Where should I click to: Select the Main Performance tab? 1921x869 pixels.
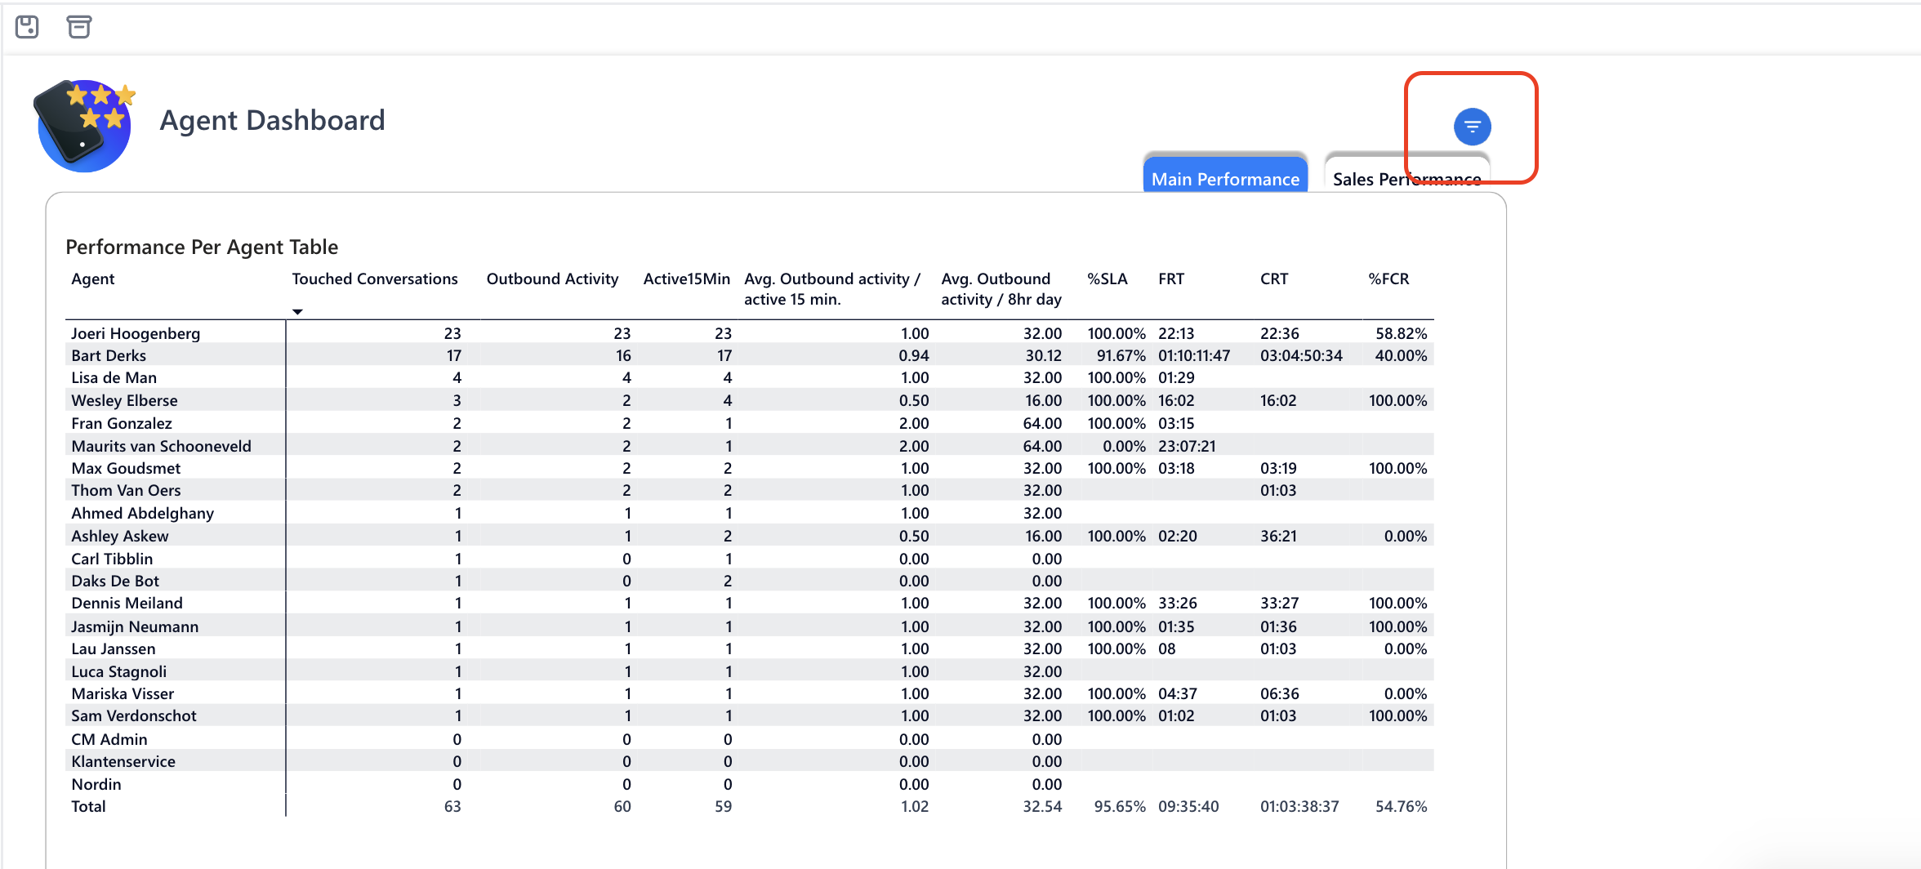tap(1225, 178)
